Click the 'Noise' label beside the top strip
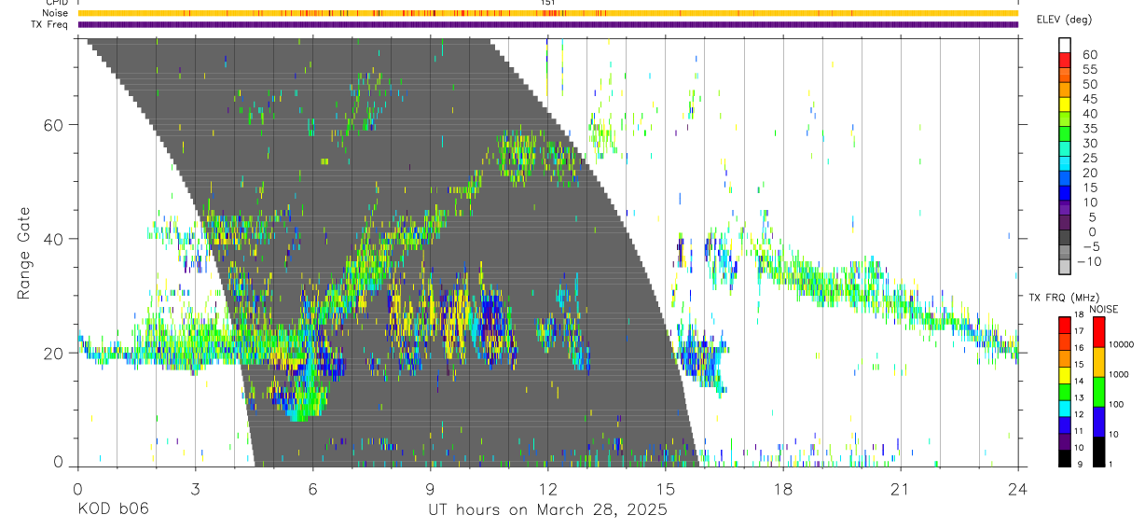Image resolution: width=1145 pixels, height=529 pixels. 56,13
